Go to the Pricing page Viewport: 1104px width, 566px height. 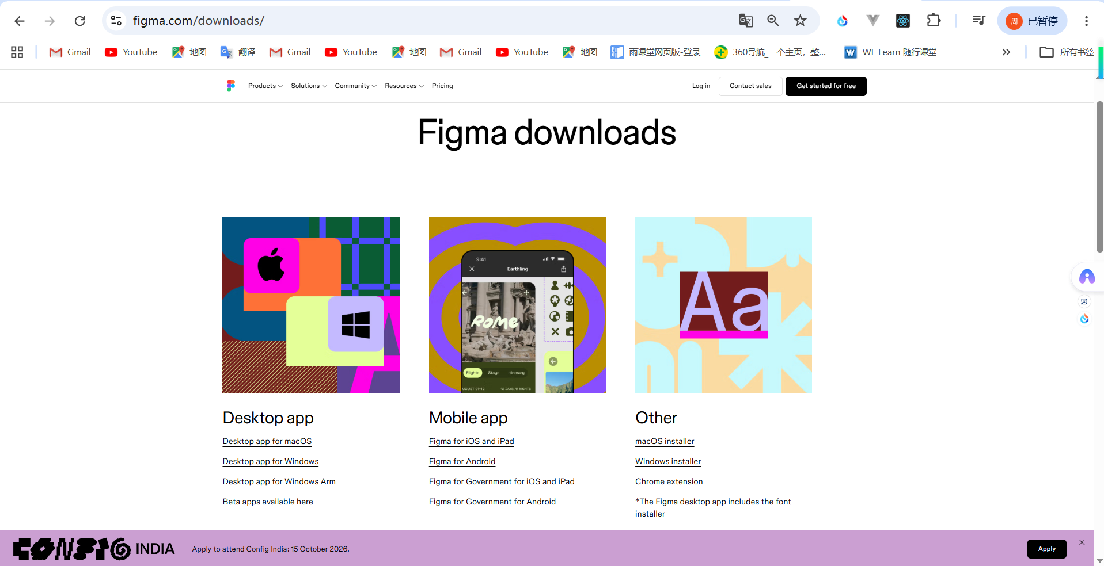click(x=442, y=86)
